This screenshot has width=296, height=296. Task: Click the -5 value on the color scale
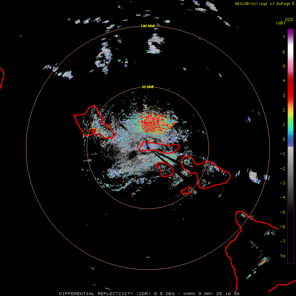pyautogui.click(x=283, y=212)
